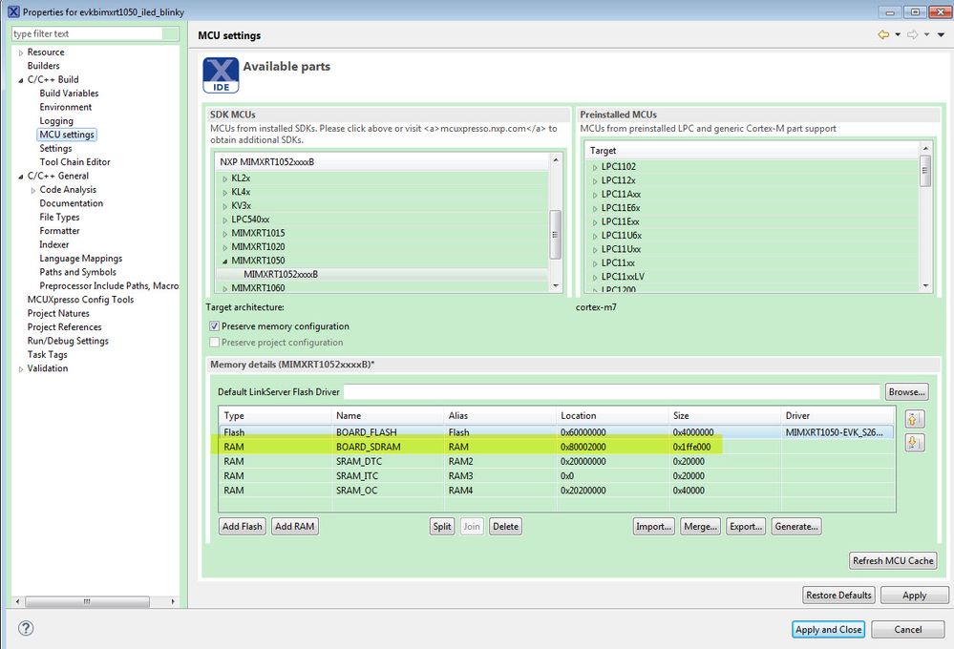This screenshot has width=954, height=649.
Task: Click the help question mark icon
Action: pyautogui.click(x=26, y=628)
